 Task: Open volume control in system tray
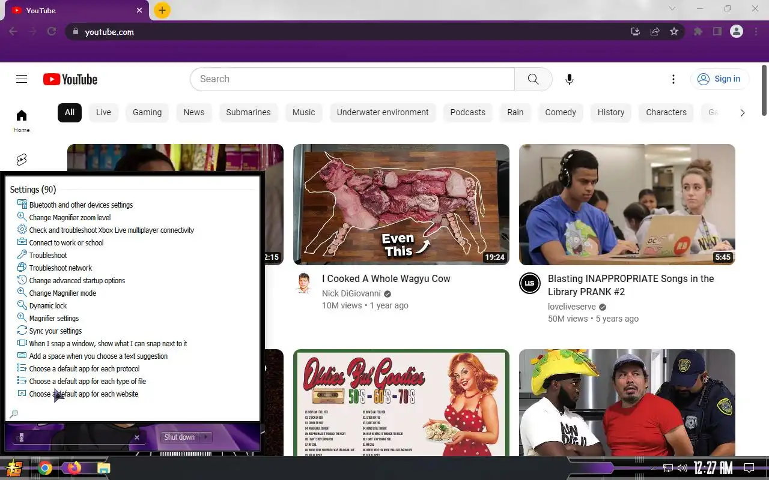[x=682, y=468]
